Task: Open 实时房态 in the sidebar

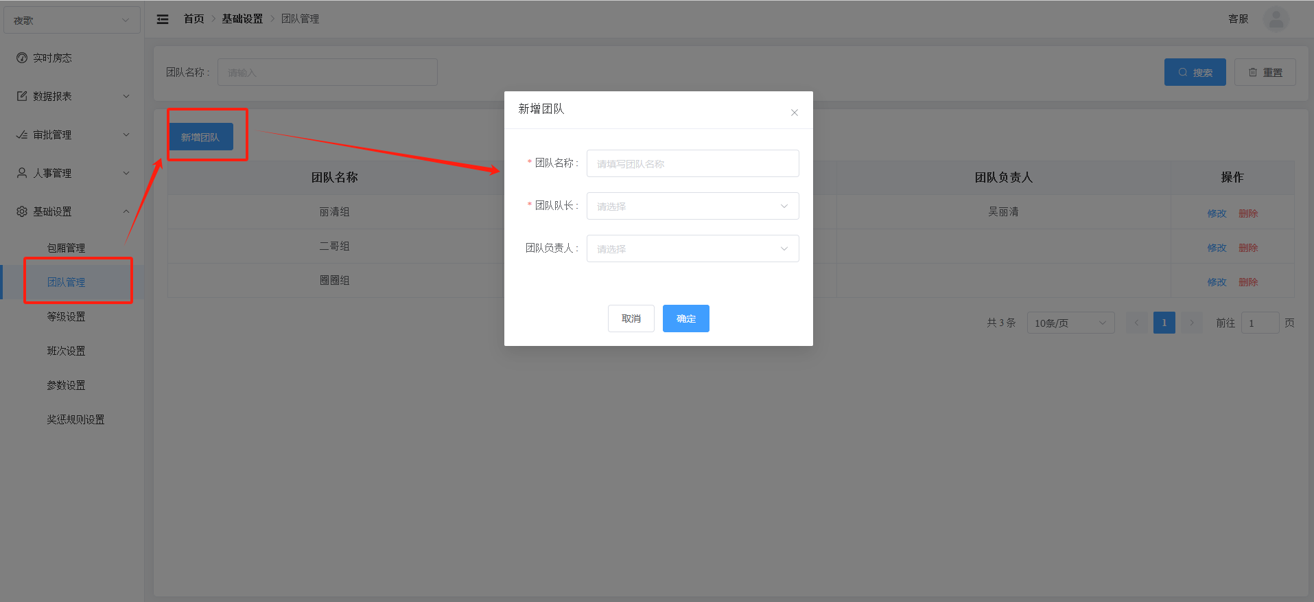Action: [72, 58]
